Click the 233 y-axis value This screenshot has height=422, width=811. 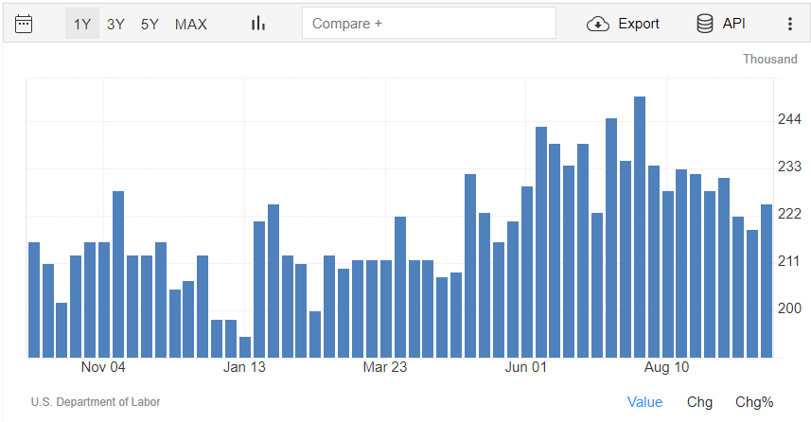coord(789,167)
